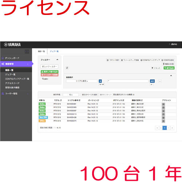Go to the last page with »
The image size is (182, 182).
point(172,128)
